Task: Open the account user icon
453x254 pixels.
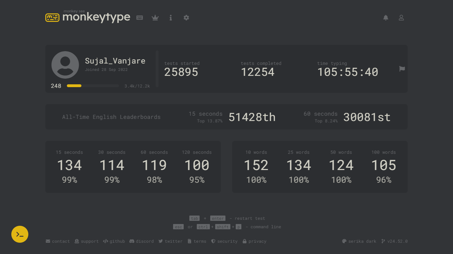Action: 401,18
